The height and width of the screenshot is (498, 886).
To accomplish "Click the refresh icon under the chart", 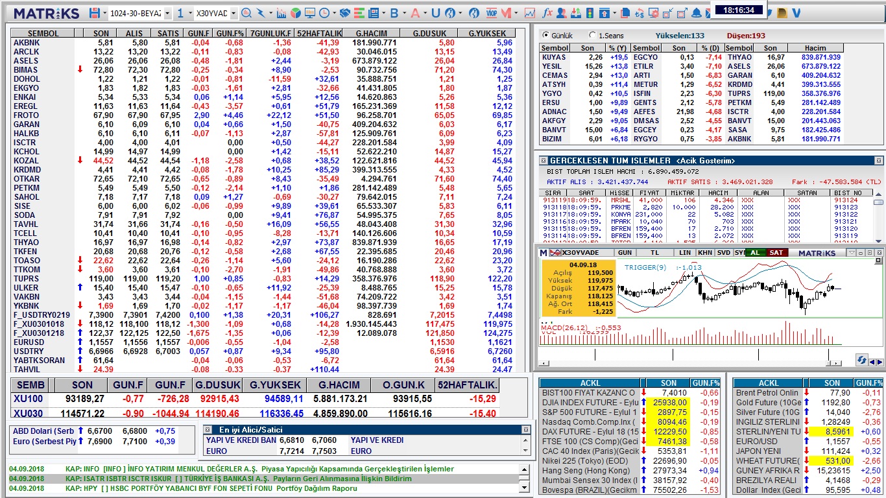I will tap(861, 360).
